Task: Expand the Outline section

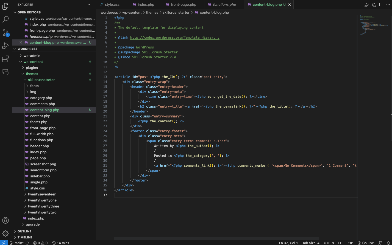Action: 24,231
